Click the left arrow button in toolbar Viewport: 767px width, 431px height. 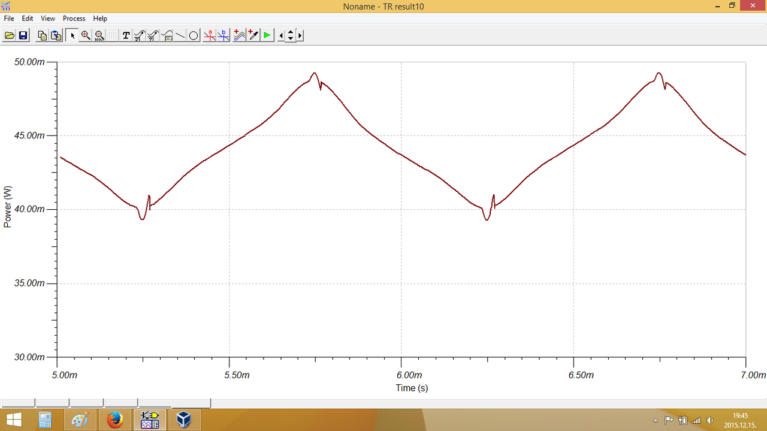pyautogui.click(x=281, y=35)
